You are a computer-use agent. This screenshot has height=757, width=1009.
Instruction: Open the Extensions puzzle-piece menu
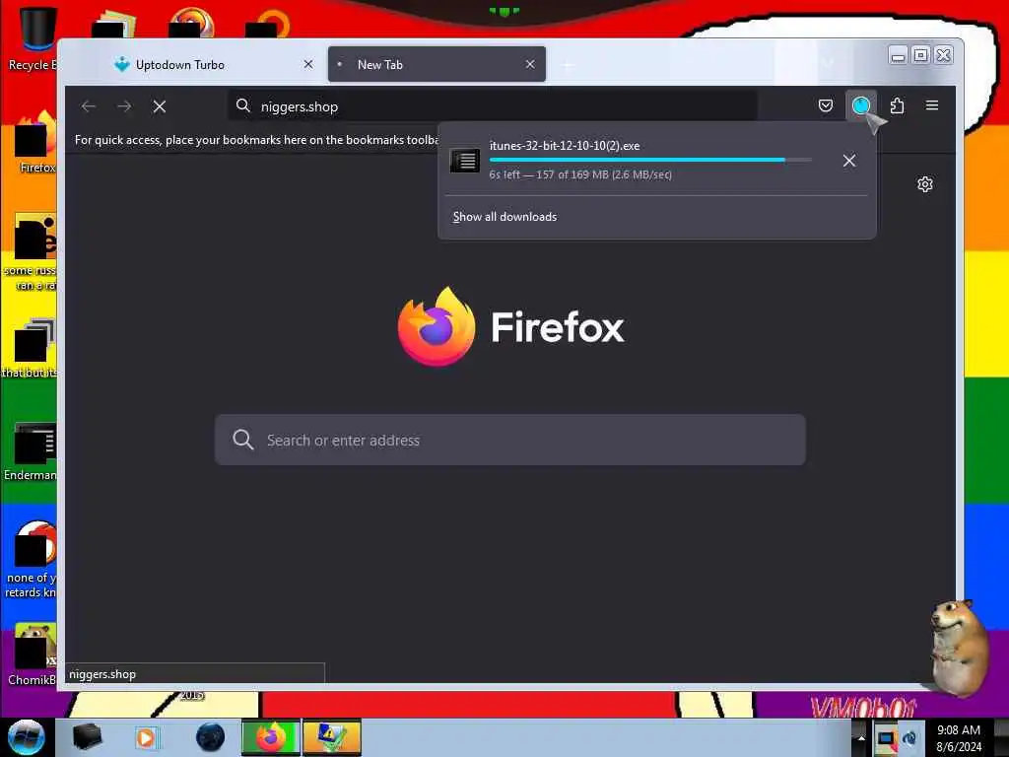click(897, 105)
